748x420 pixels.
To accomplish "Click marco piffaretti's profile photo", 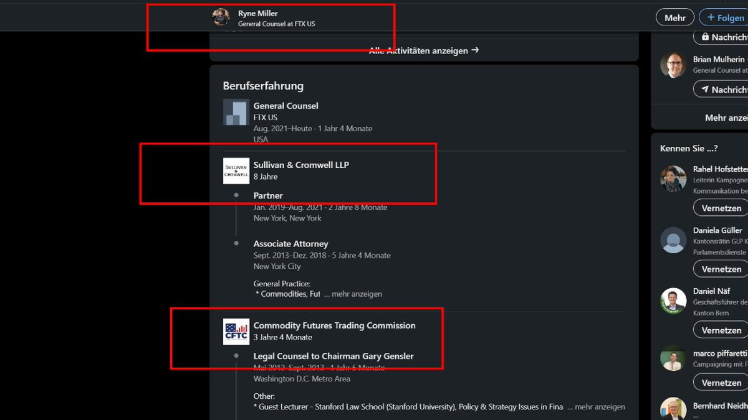I will point(673,358).
